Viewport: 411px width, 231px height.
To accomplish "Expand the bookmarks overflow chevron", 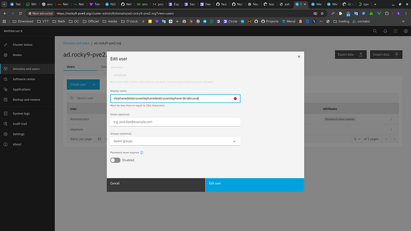I will click(x=403, y=21).
